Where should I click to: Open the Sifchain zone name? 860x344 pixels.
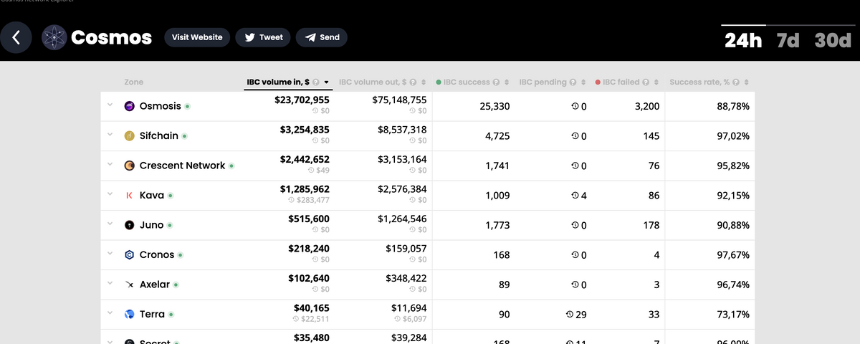point(159,135)
